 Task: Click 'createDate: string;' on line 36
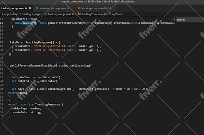click(x=26, y=112)
